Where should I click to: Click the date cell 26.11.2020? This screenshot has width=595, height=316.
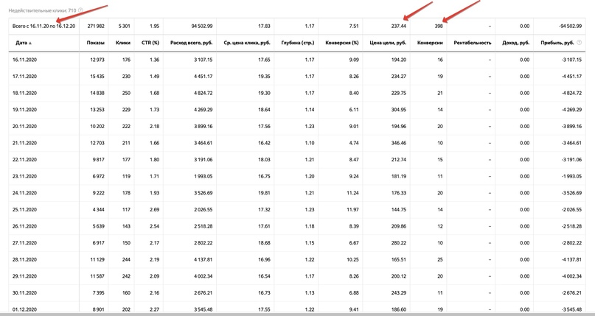24,227
